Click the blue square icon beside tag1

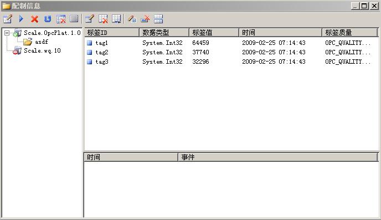tap(89, 43)
